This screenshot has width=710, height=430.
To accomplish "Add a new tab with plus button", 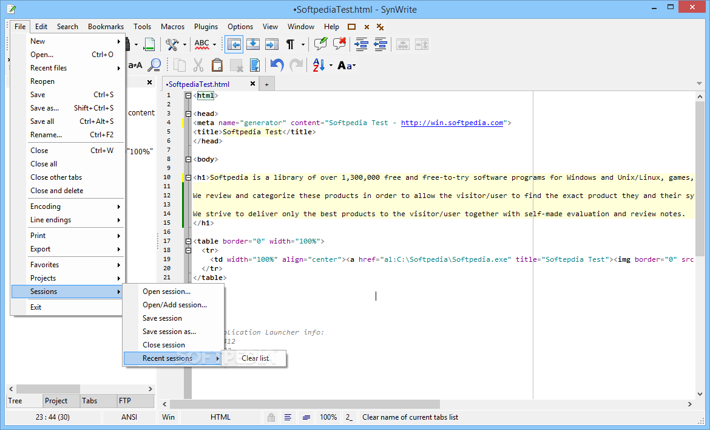I will tap(266, 84).
